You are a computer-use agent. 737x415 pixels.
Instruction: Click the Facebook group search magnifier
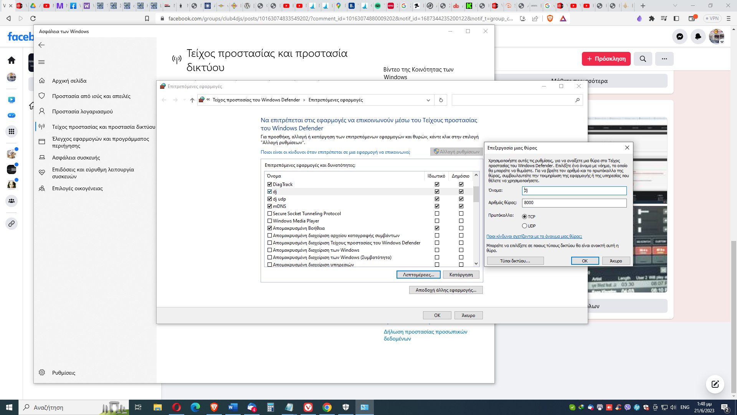[643, 59]
